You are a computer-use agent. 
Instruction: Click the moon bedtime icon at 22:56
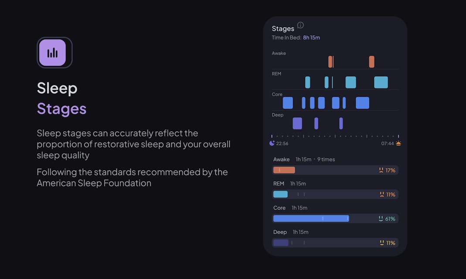pos(272,143)
